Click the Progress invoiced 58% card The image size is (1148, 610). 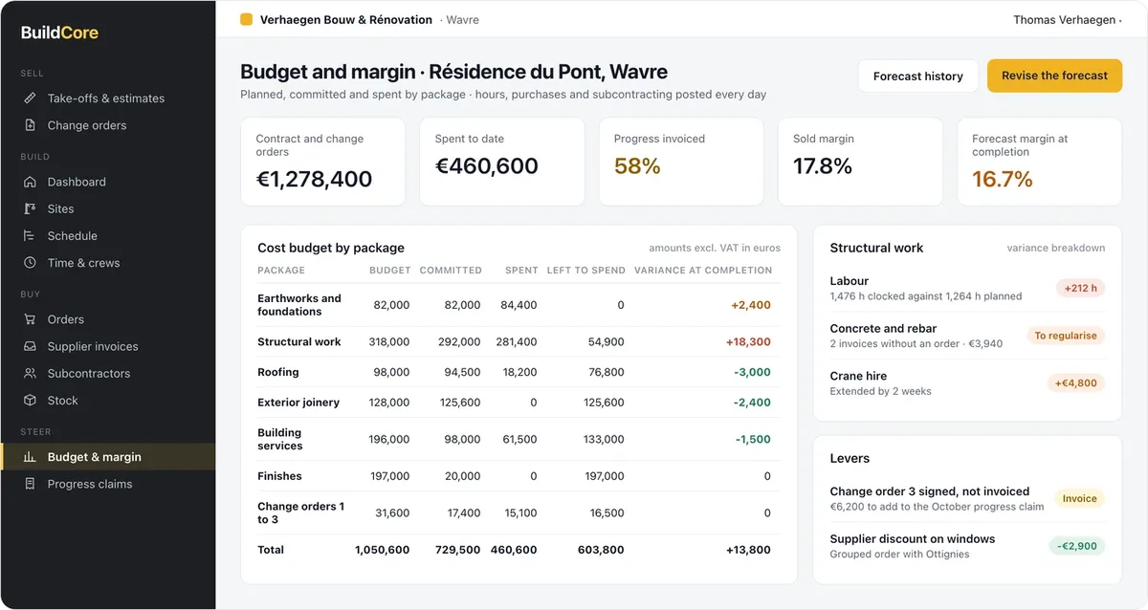click(x=681, y=162)
